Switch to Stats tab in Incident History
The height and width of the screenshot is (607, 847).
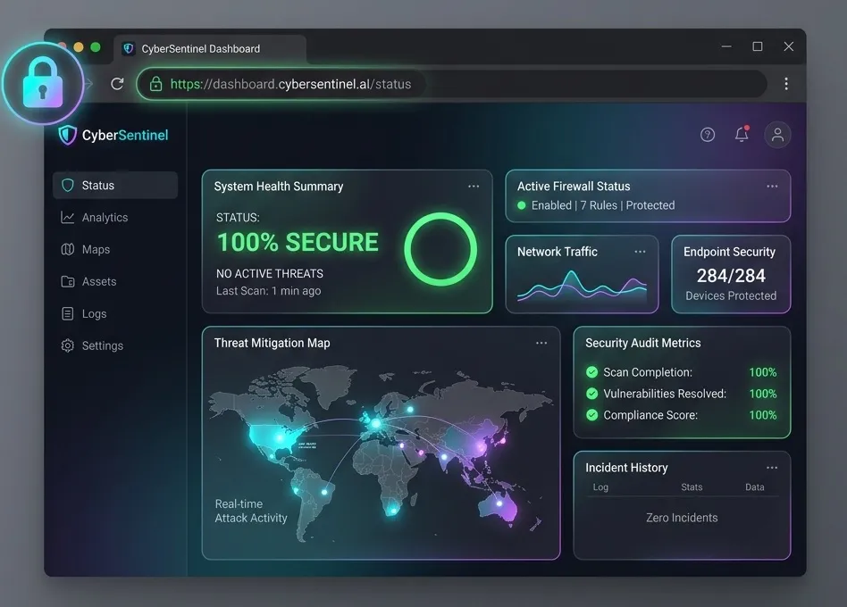[692, 487]
